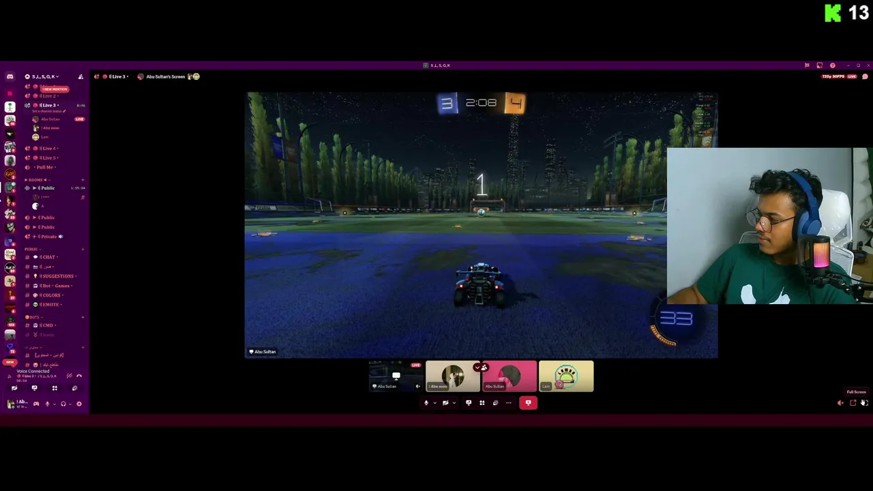Open invite people icon beside server name
This screenshot has width=873, height=491.
[80, 76]
